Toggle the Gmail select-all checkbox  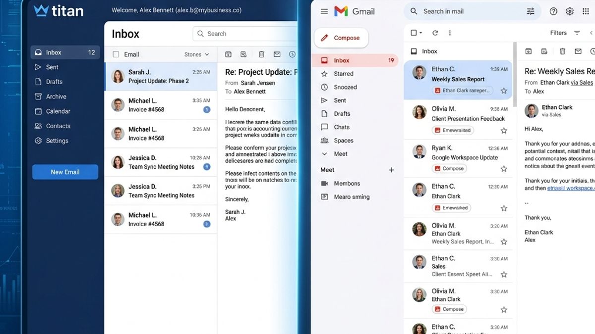pos(414,33)
